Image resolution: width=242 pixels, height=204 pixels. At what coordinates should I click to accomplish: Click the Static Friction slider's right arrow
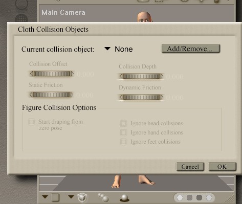point(72,95)
